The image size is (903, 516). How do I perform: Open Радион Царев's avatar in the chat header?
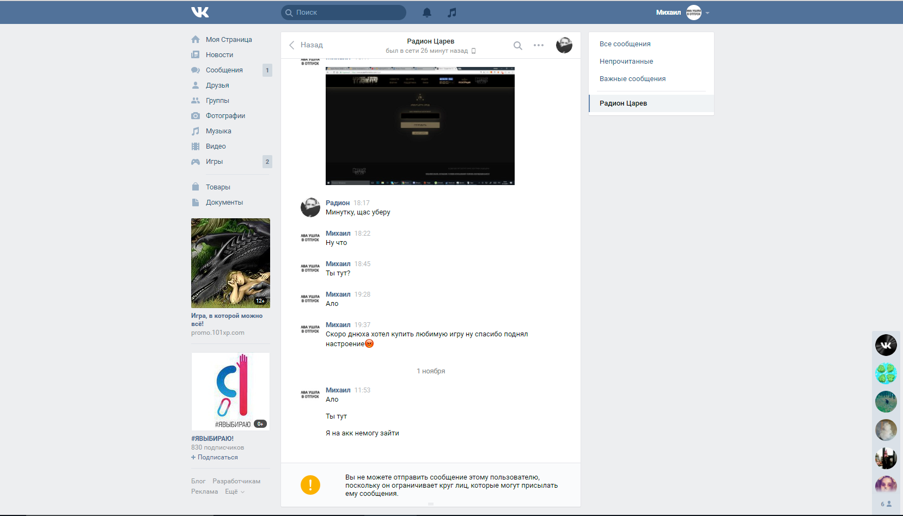(x=564, y=45)
